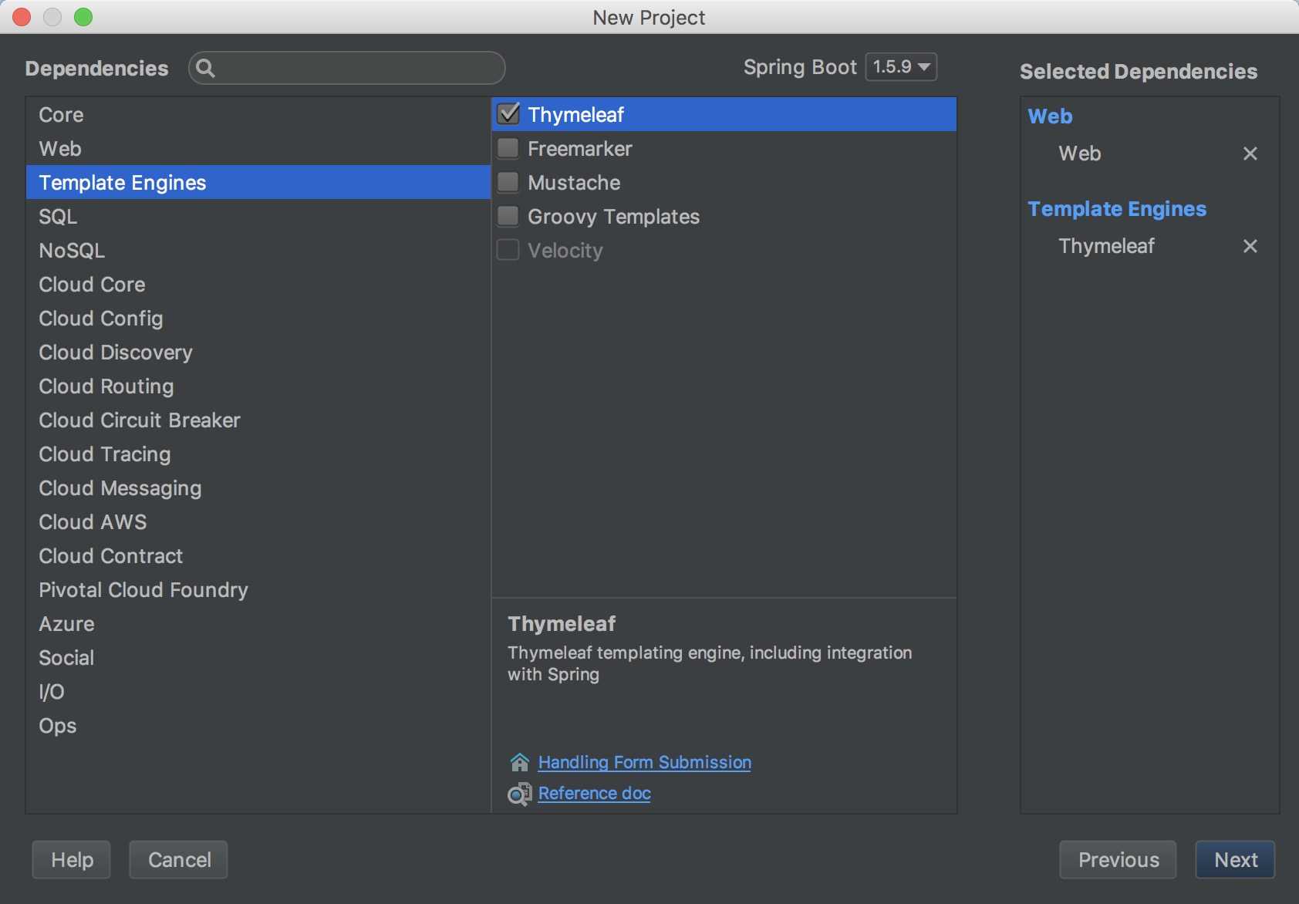Open the SQL dependency category
The image size is (1299, 904).
point(258,216)
